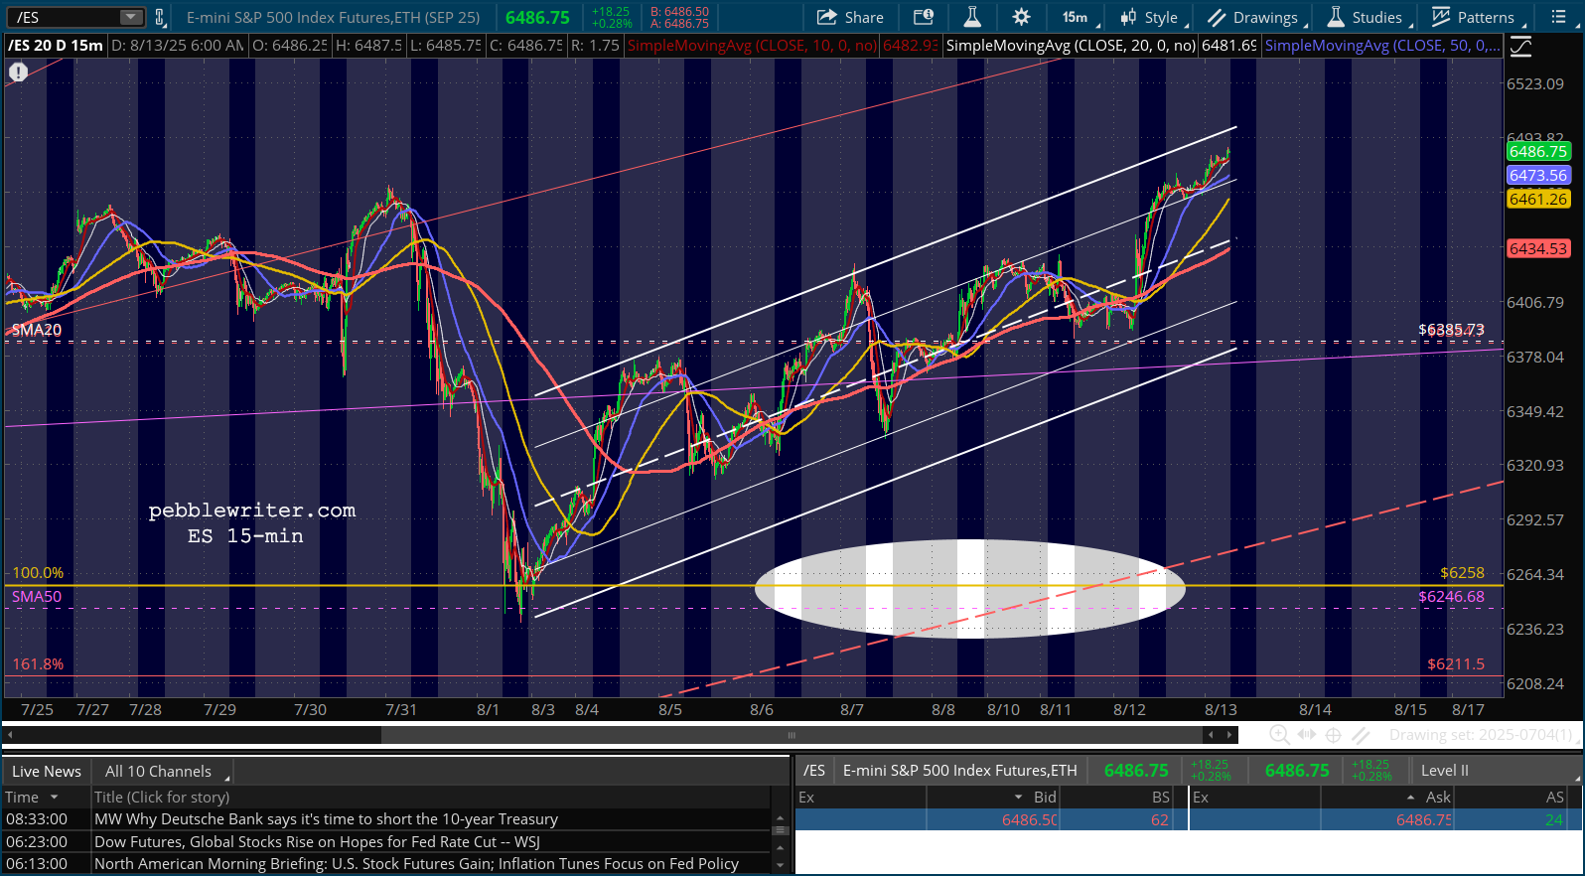Click the product info card icon
This screenshot has height=876, width=1585.
(x=924, y=17)
